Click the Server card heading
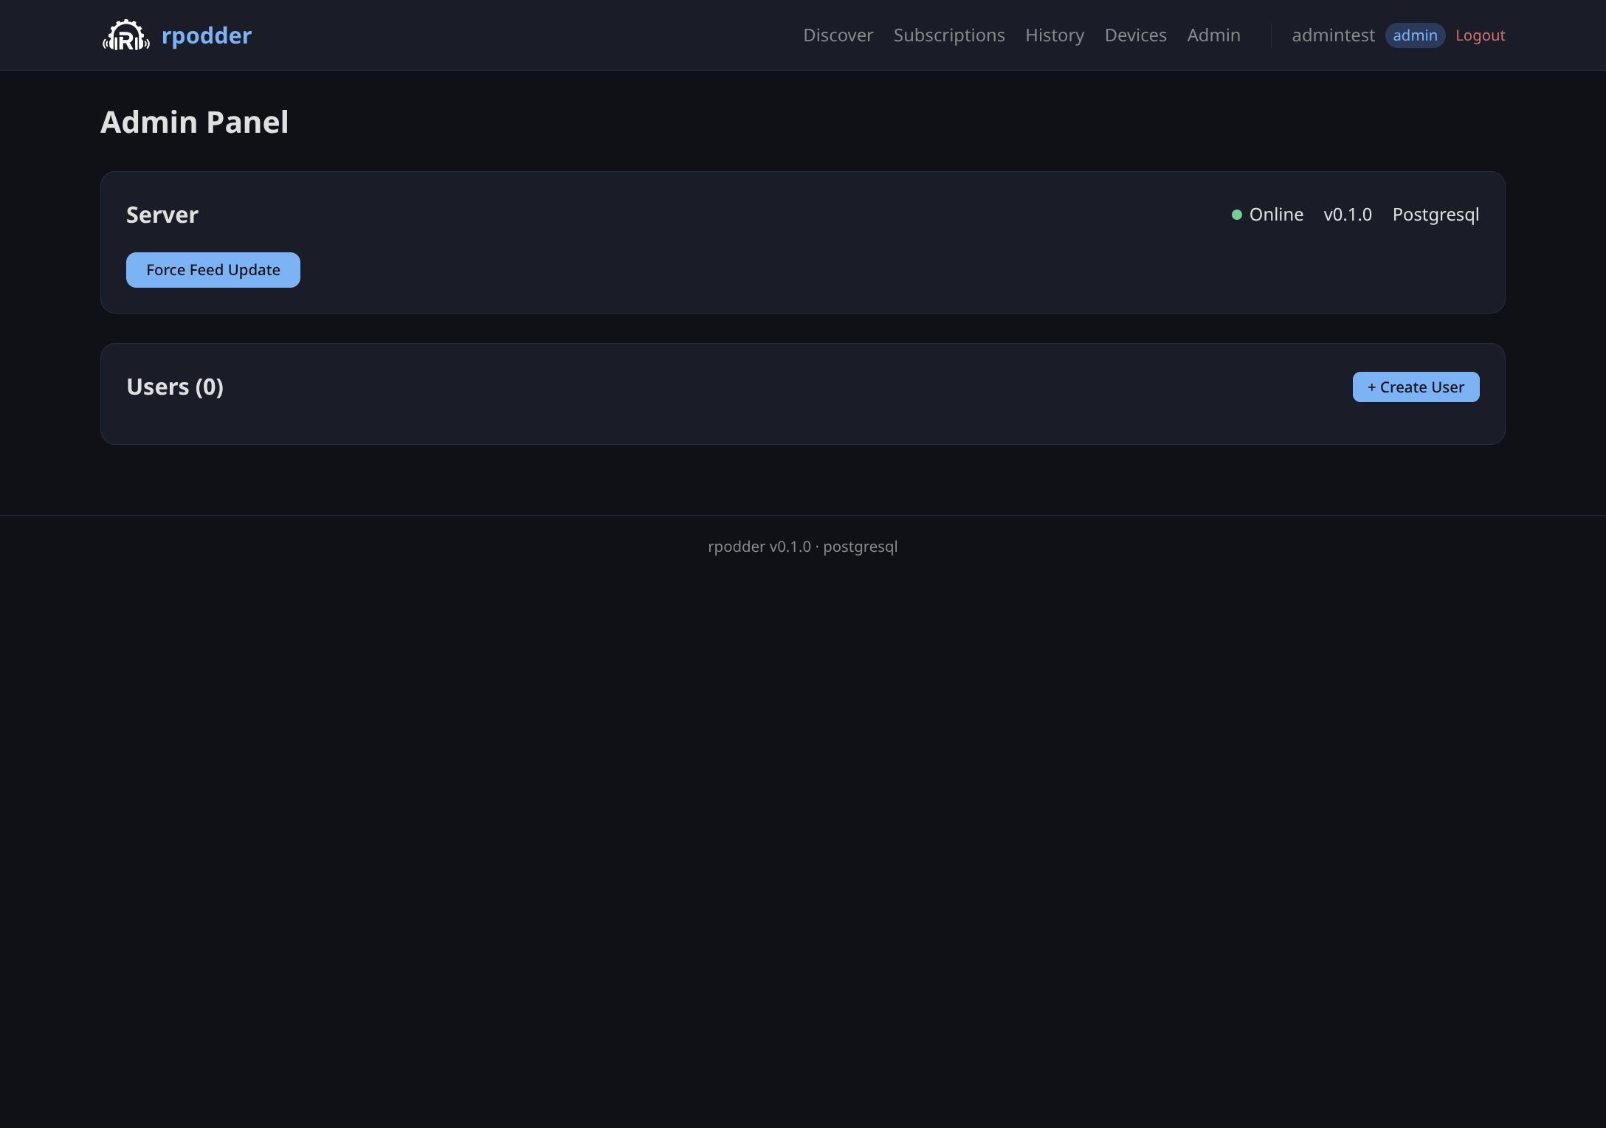This screenshot has width=1606, height=1128. (162, 214)
